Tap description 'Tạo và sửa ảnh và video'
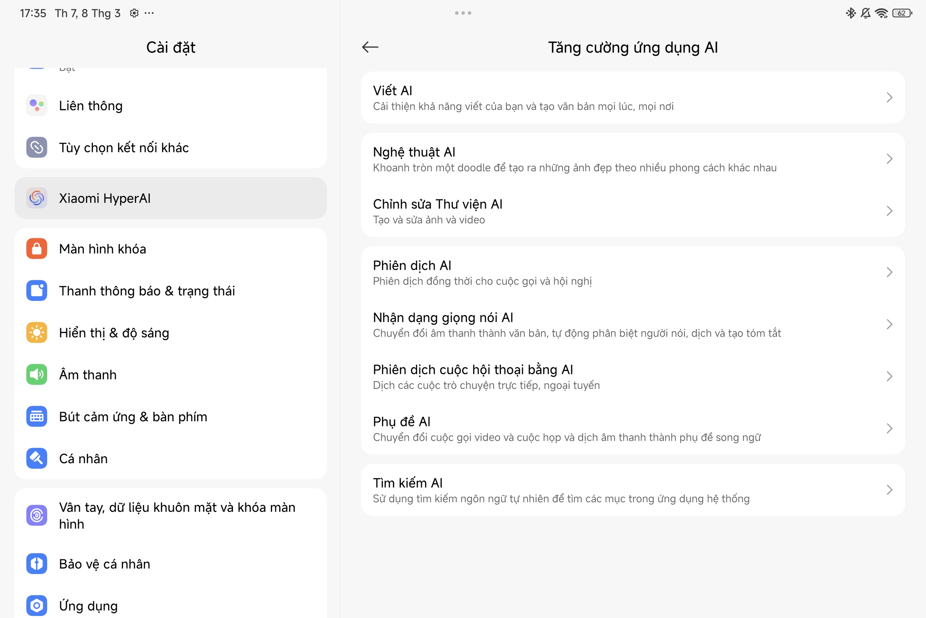Image resolution: width=926 pixels, height=618 pixels. point(429,220)
